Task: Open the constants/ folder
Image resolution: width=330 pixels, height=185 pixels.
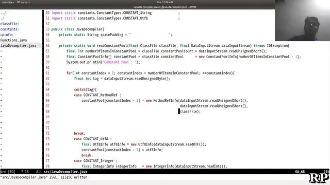Action: point(10,29)
